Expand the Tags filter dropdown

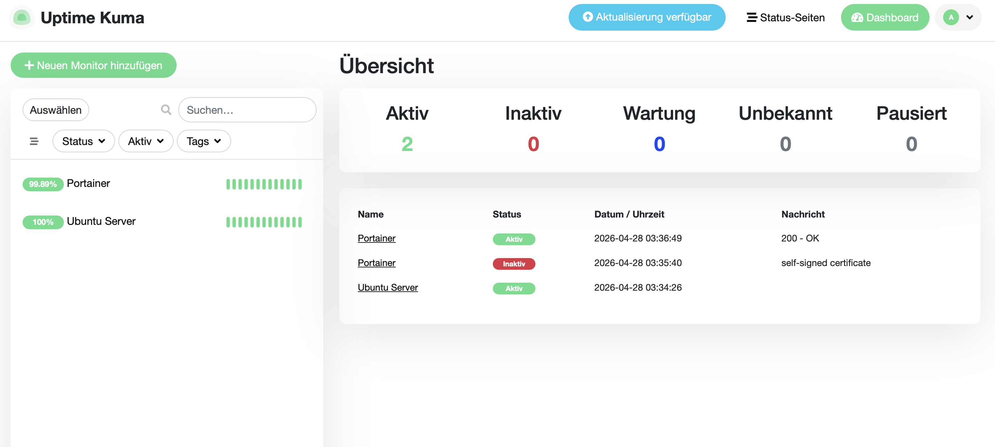click(x=204, y=141)
